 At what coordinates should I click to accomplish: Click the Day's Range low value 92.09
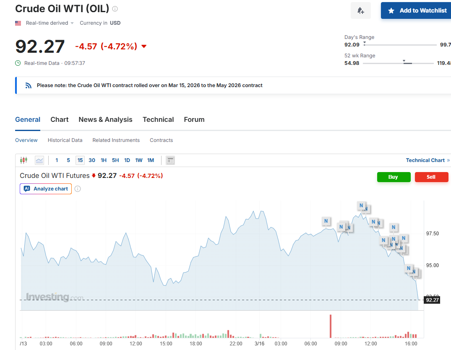352,44
